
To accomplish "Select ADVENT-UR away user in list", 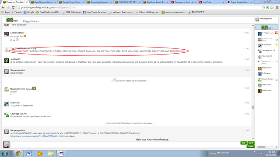I will coord(267,39).
